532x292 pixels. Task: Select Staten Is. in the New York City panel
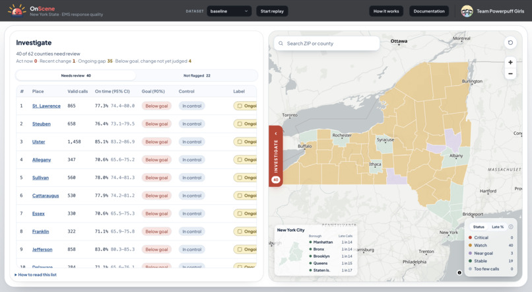pos(331,270)
